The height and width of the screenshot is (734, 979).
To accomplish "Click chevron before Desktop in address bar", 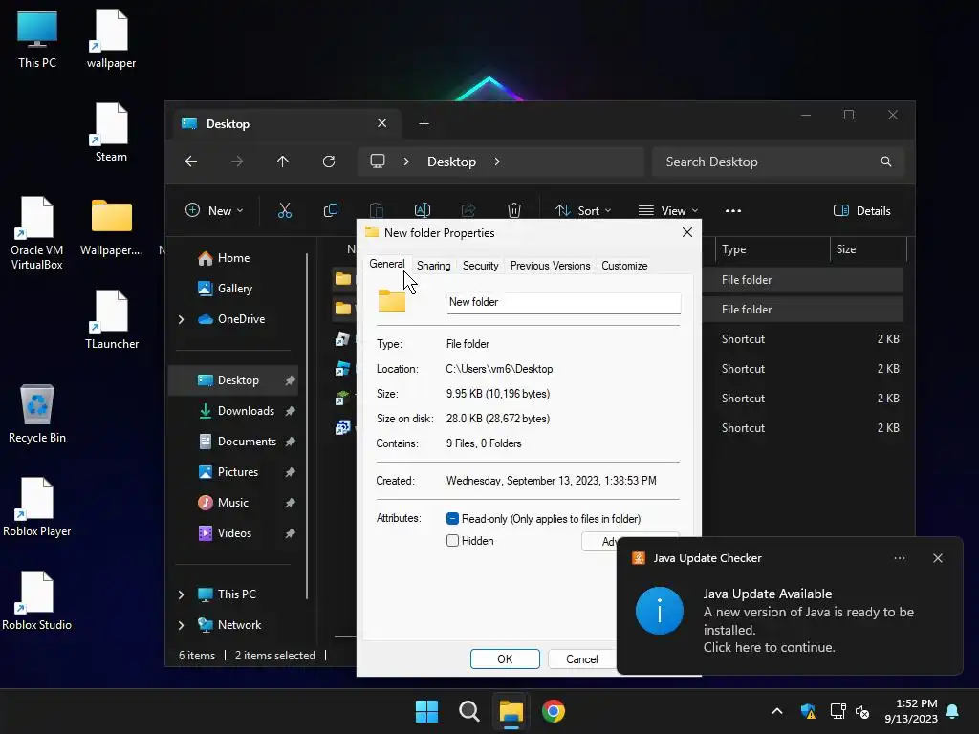I will pyautogui.click(x=406, y=162).
